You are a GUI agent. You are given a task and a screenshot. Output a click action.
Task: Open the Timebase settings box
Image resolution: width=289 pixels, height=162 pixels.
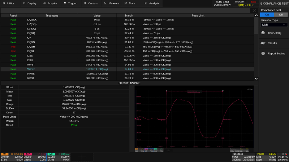244,157
